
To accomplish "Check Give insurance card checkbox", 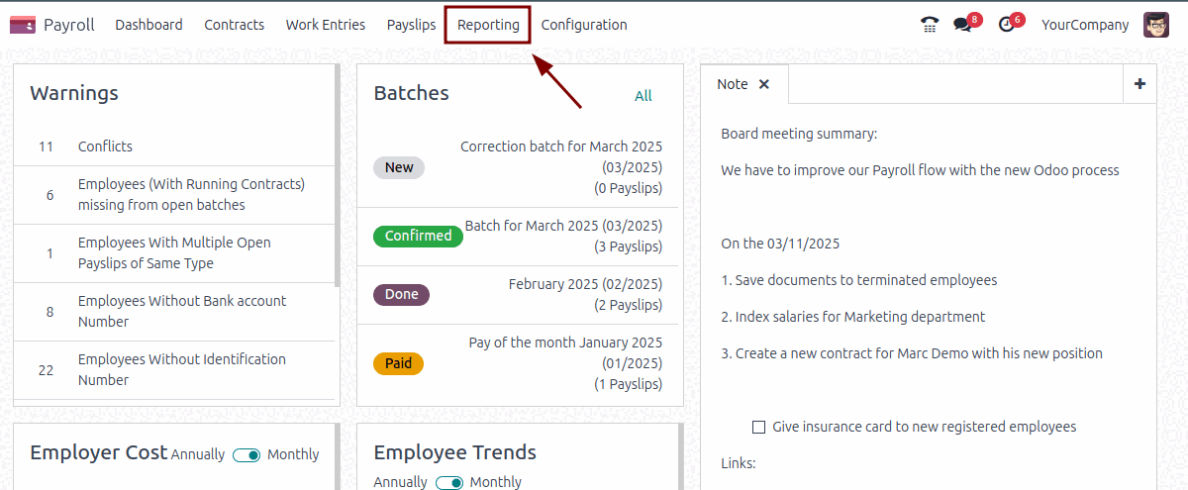I will point(759,427).
